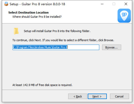The width and height of the screenshot is (134, 104).
Task: Go to the previous step with Back
Action: (78, 96)
